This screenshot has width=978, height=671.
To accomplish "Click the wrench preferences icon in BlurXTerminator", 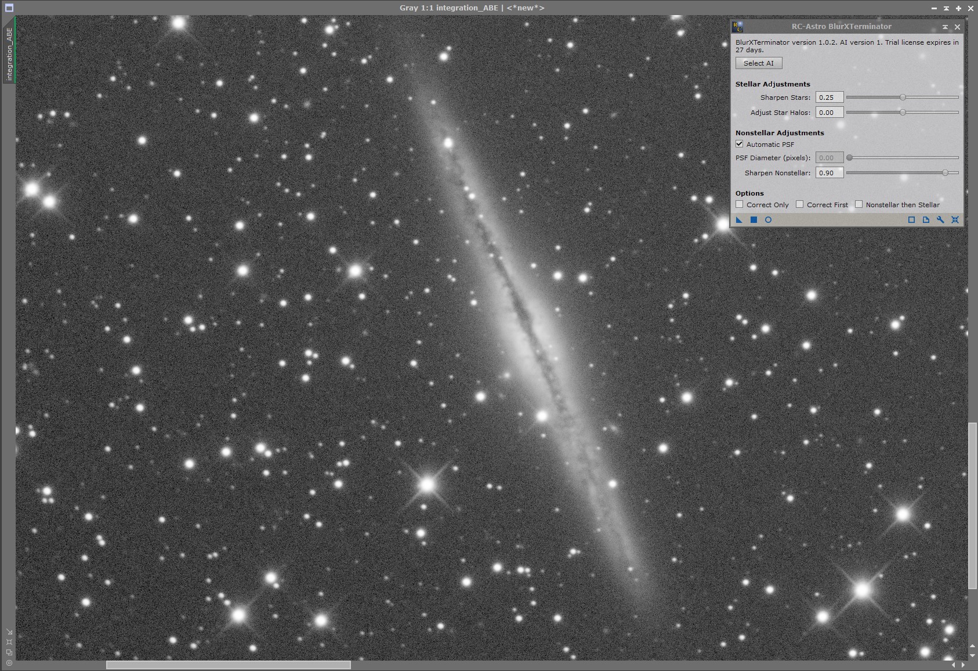I will [x=940, y=220].
